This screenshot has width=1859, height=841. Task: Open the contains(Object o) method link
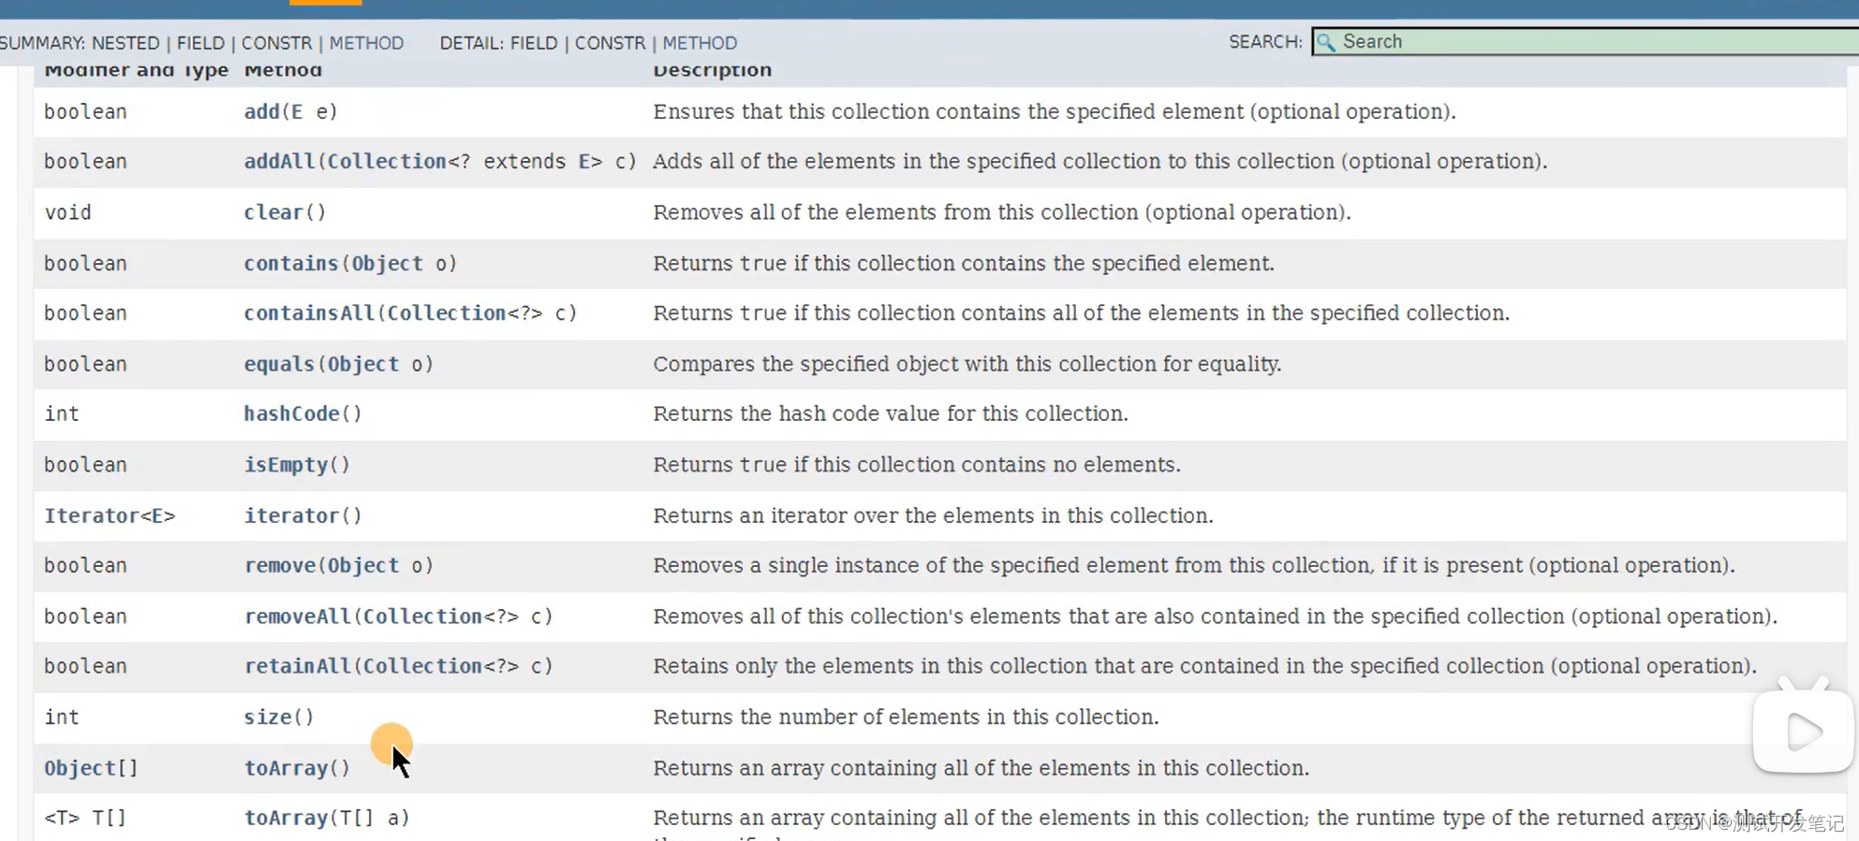pyautogui.click(x=290, y=263)
